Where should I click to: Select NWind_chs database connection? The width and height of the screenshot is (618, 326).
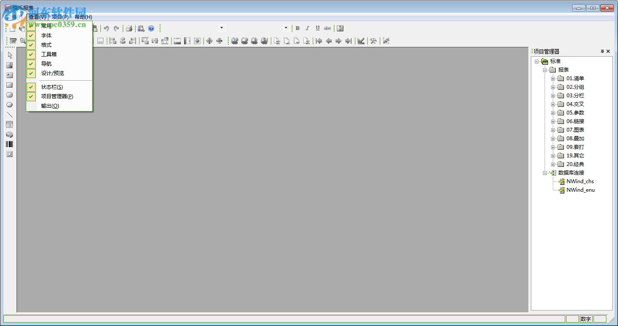580,181
